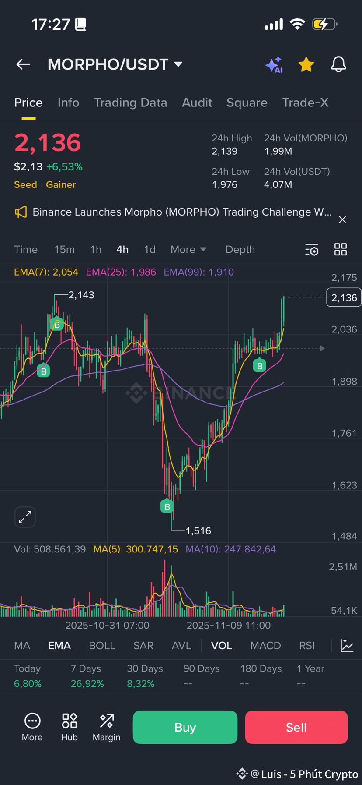Open the Trade-X tab
The width and height of the screenshot is (362, 785).
(305, 103)
